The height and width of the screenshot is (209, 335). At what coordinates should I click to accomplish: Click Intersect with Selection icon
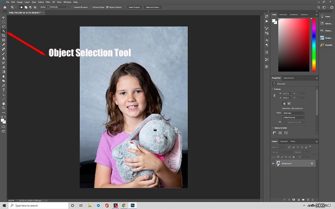pos(35,7)
